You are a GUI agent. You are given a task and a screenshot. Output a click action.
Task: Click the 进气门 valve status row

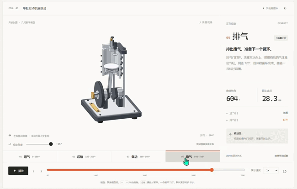(x=257, y=113)
